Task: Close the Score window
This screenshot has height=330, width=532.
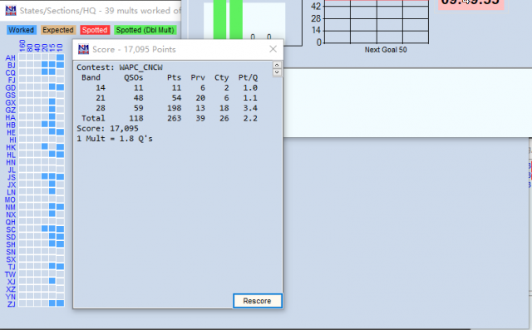Action: click(273, 49)
